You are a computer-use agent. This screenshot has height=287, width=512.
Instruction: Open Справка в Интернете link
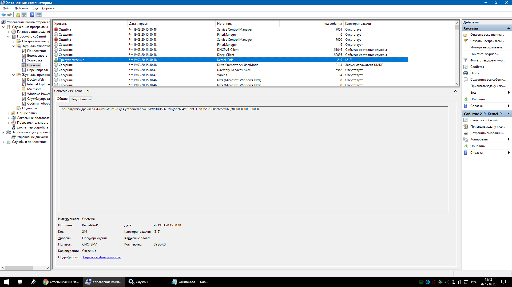[x=102, y=257]
